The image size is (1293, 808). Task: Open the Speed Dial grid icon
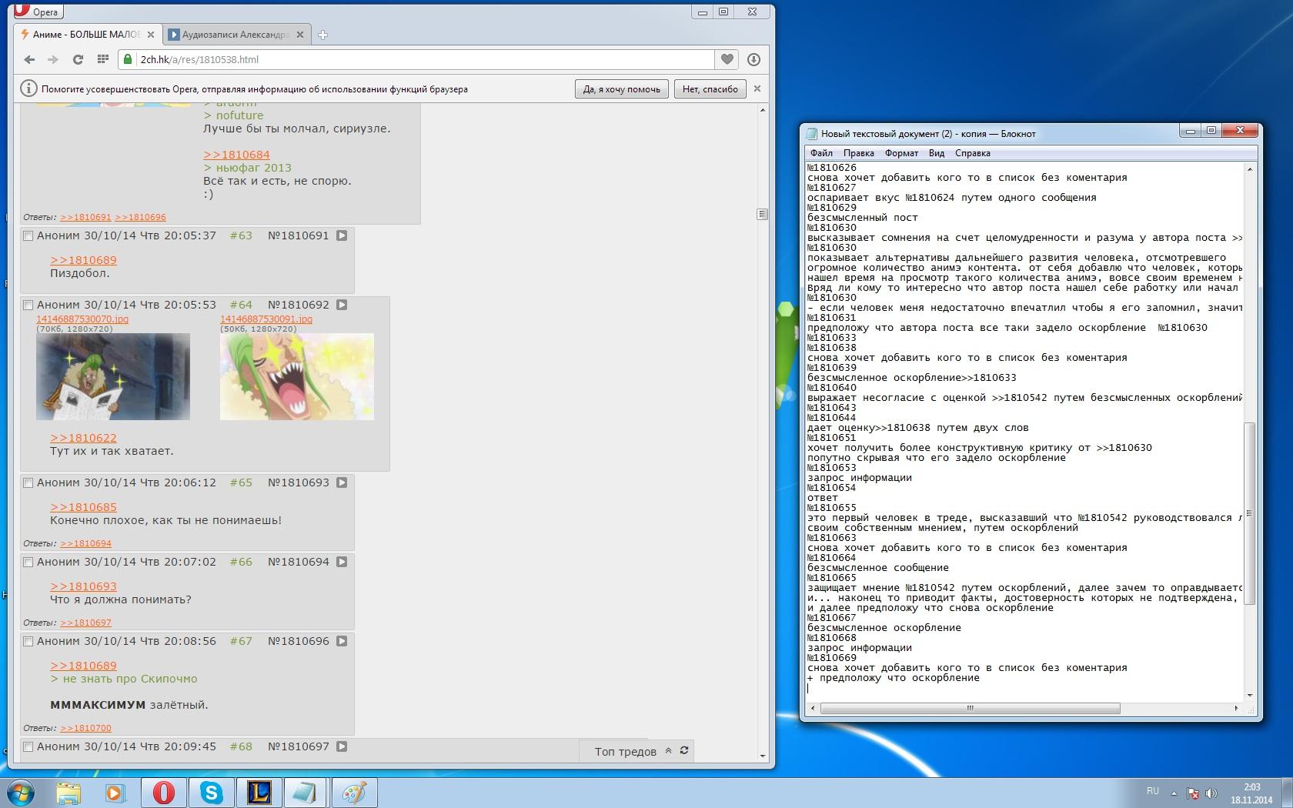(x=102, y=59)
